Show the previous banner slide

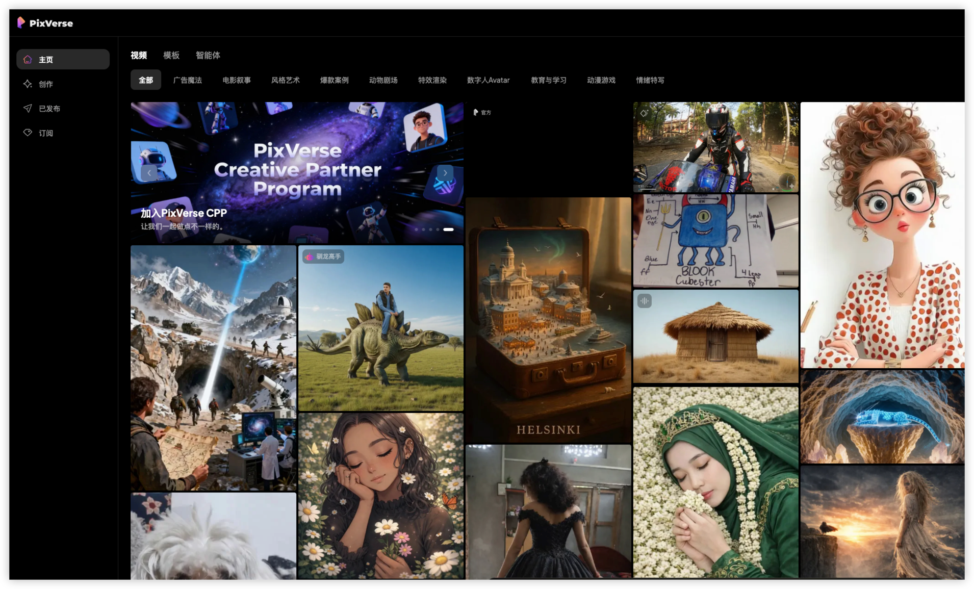click(149, 173)
